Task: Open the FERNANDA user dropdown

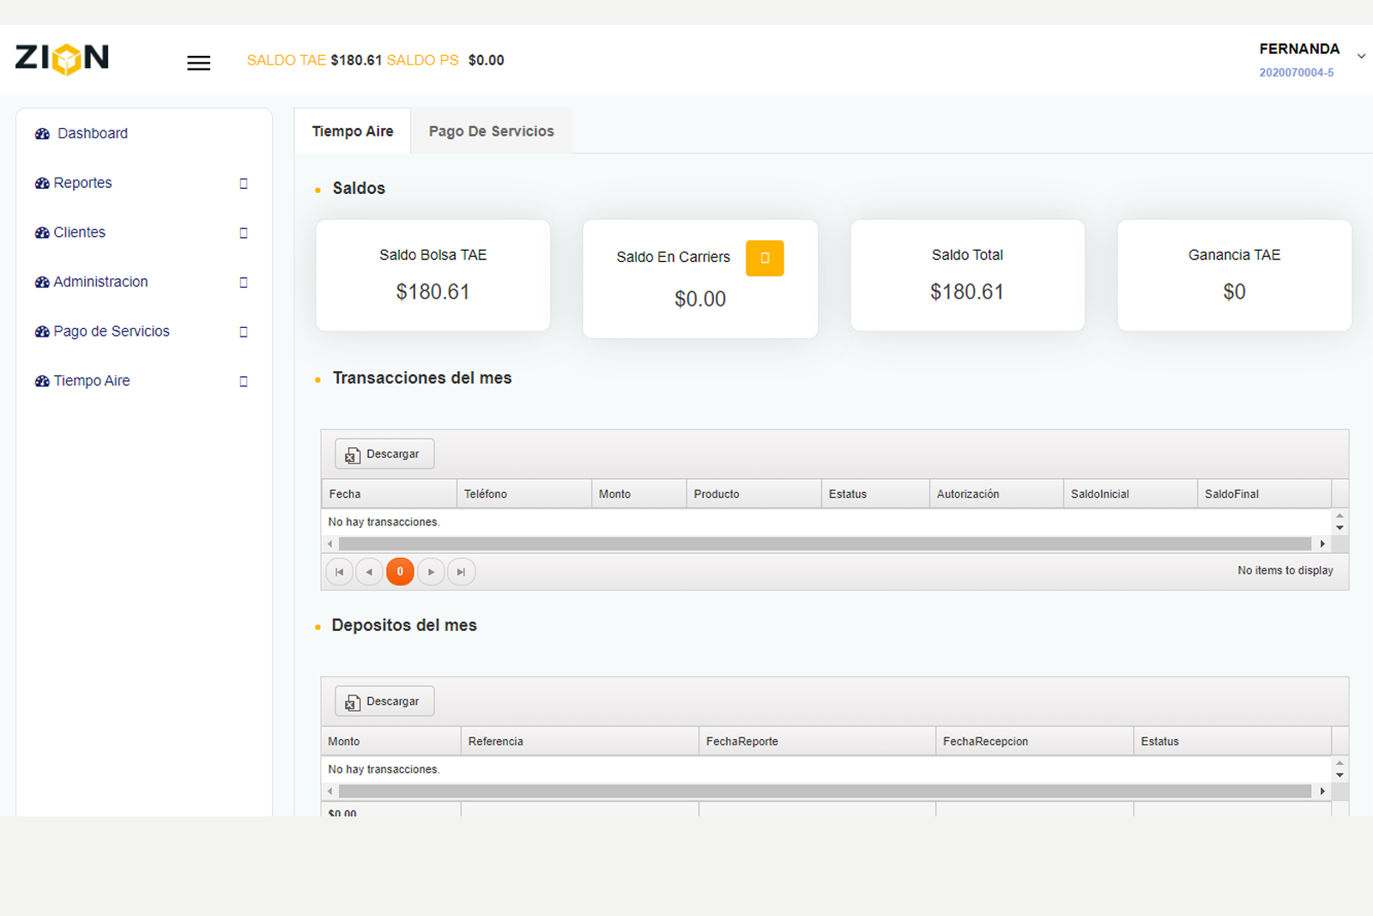Action: 1310,58
